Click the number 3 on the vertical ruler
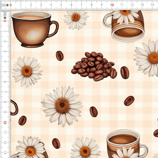 5,52
